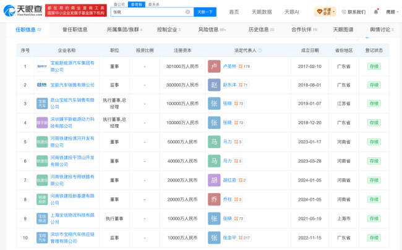Open 河南铁建投专用铁路有限公司 link
402x250 pixels.
pyautogui.click(x=72, y=180)
